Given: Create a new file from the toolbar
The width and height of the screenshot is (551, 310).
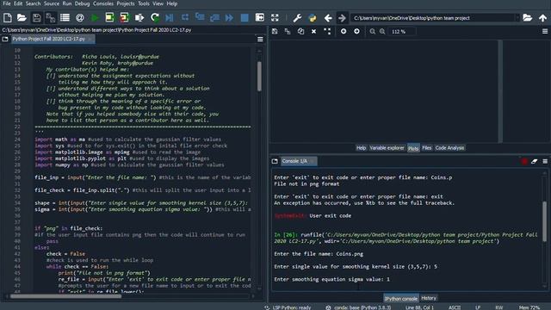Looking at the screenshot, I should coord(8,17).
